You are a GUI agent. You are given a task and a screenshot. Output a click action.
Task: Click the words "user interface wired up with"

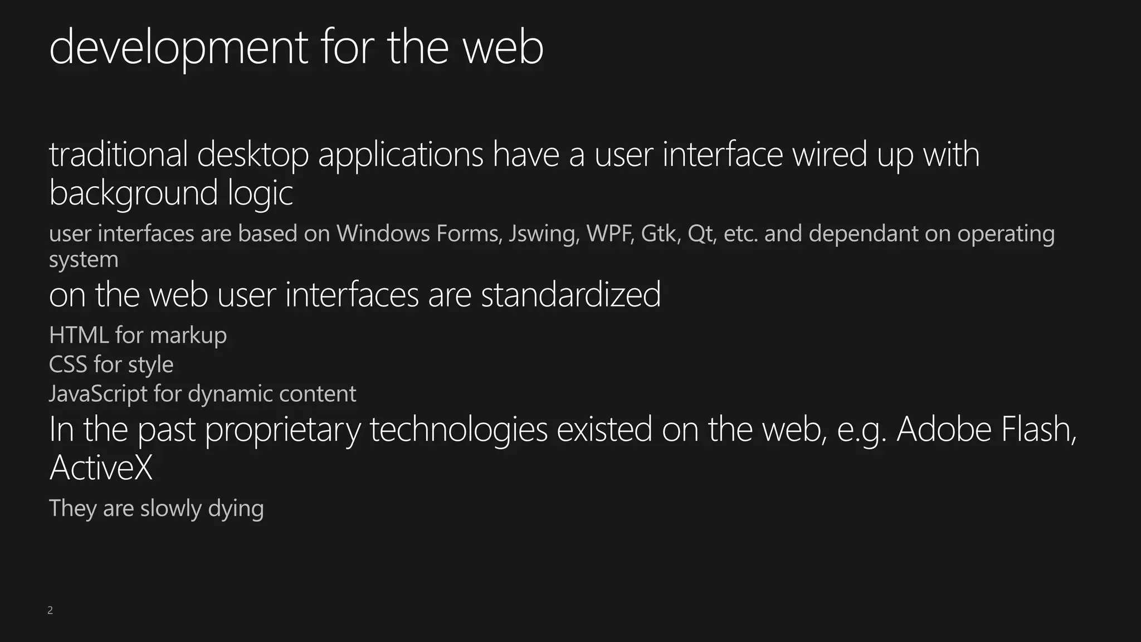[x=787, y=154]
